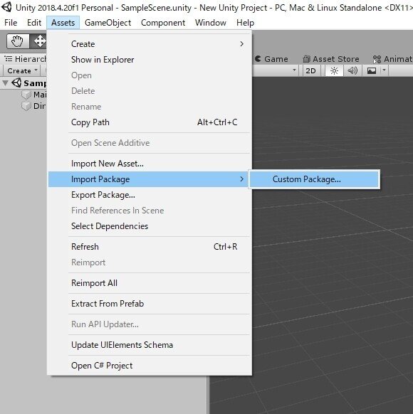Click the Hierarchy panel tab

click(25, 59)
